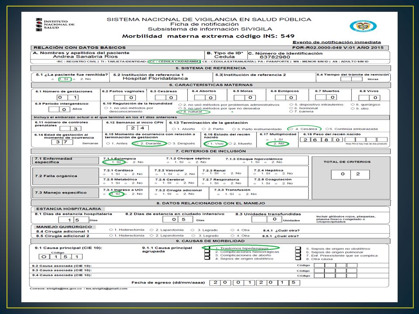Select '2. Laparotomía' for Cirugía adicional 2

point(151,236)
